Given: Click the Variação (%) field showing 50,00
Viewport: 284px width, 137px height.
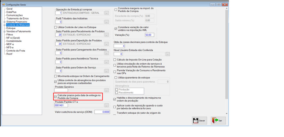Looking at the screenshot, I should (x=149, y=35).
